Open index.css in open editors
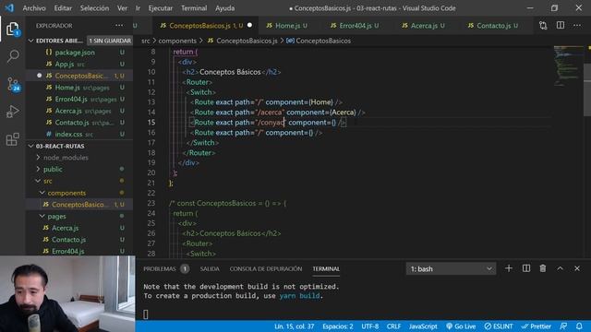This screenshot has height=332, width=591. 68,134
